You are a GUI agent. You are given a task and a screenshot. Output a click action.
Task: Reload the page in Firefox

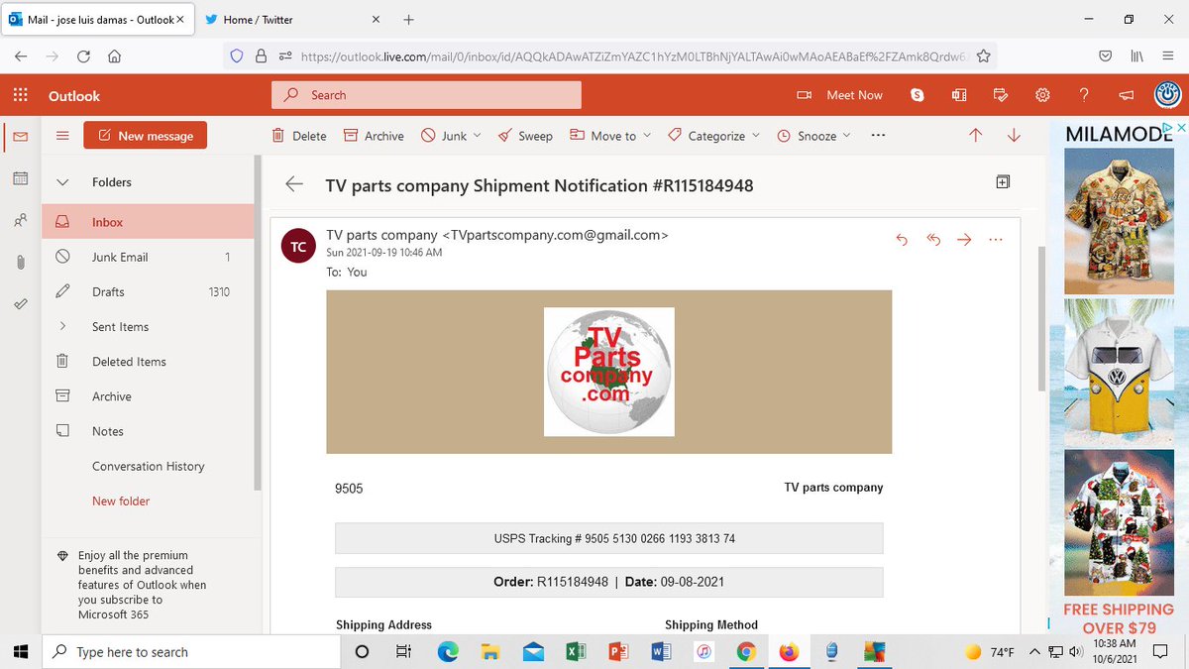[83, 56]
